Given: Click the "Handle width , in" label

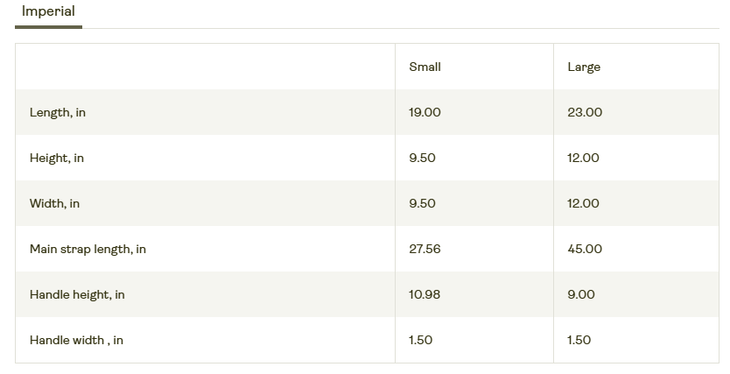Looking at the screenshot, I should (76, 341).
